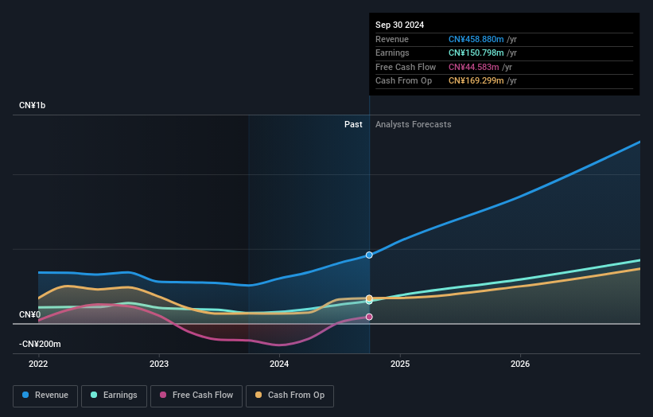Click the 2024 x-axis label
The image size is (653, 417).
coord(279,364)
